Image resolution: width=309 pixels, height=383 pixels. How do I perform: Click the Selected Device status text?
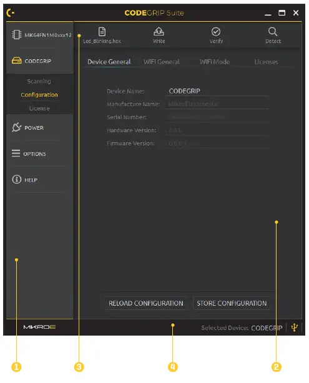242,328
